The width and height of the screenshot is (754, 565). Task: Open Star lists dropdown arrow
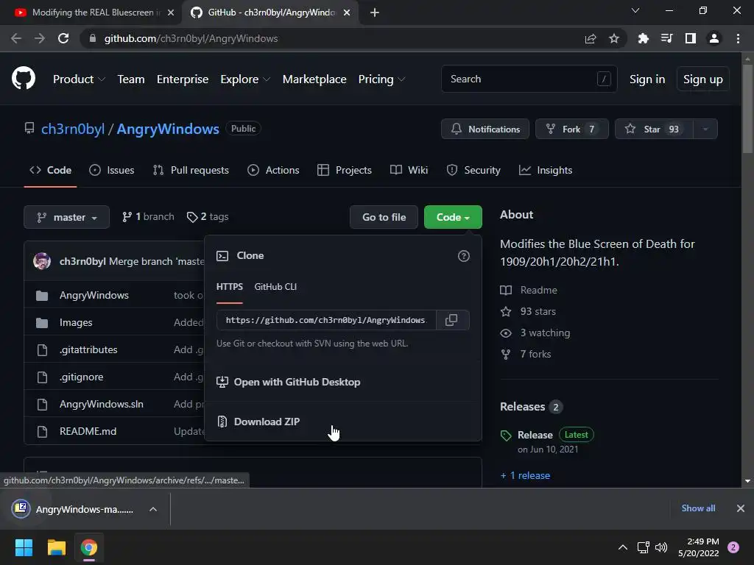tap(705, 129)
